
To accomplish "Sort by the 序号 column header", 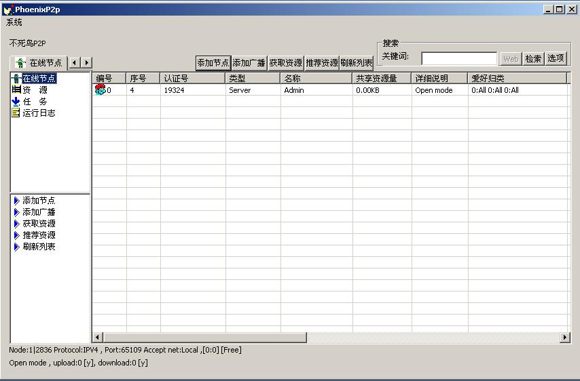I will coord(143,78).
